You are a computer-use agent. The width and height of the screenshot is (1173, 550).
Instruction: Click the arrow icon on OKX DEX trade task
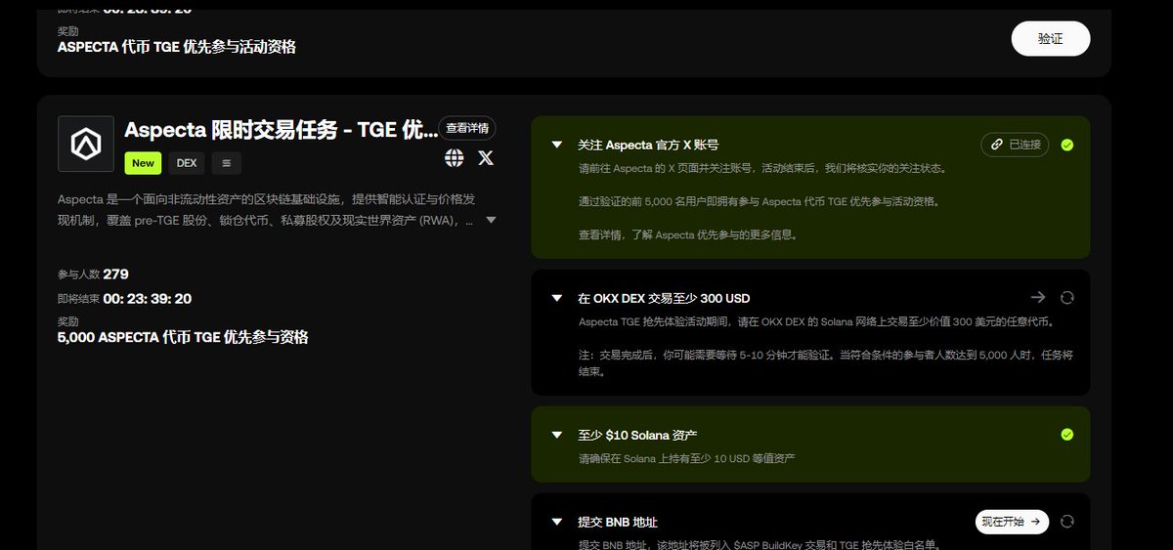coord(1038,297)
